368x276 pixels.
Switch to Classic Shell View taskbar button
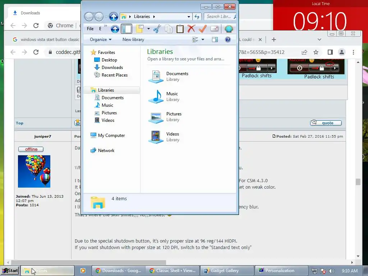(172, 271)
